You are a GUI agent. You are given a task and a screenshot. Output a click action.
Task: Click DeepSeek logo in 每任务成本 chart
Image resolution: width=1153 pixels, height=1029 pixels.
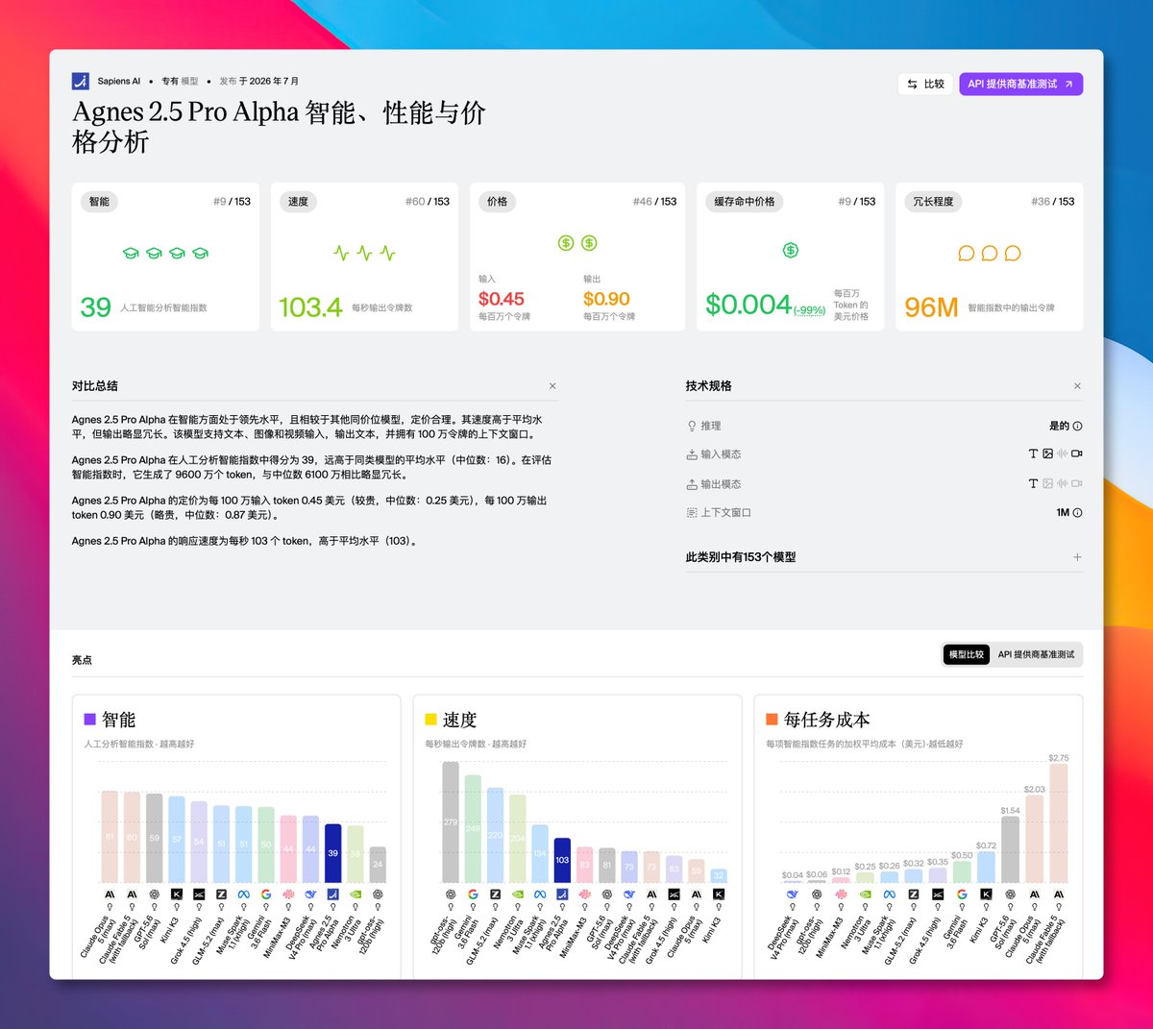[793, 894]
